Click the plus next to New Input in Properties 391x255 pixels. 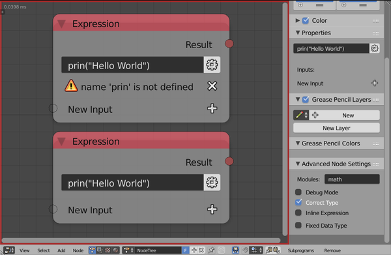375,83
